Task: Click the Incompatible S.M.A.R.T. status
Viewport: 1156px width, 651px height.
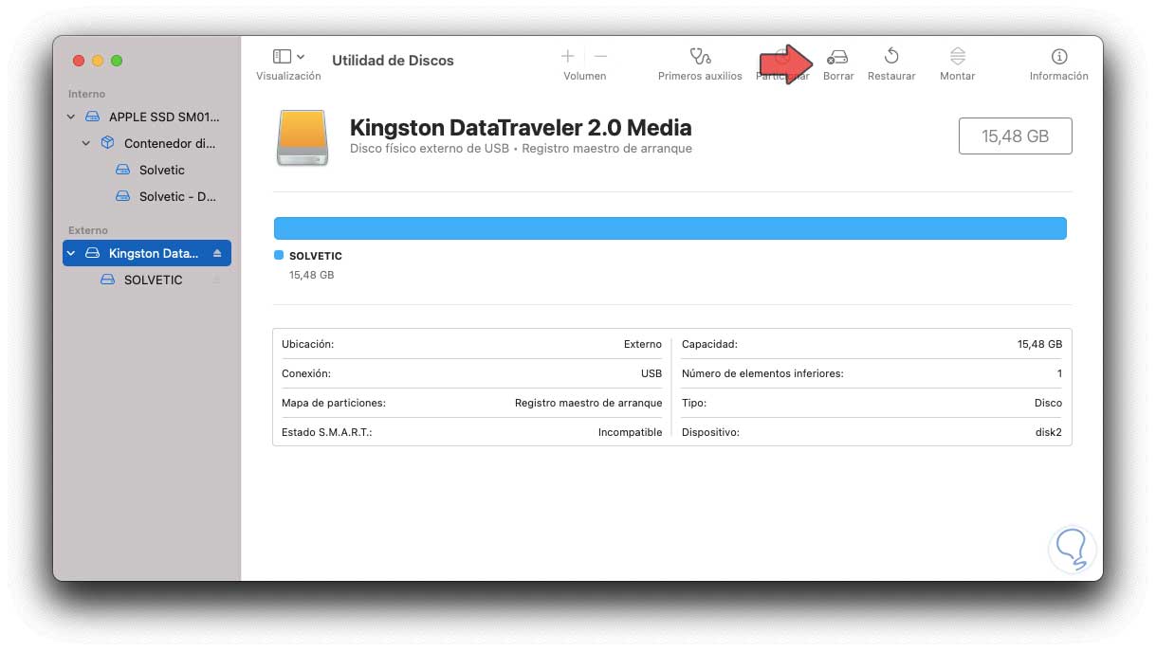Action: pyautogui.click(x=630, y=432)
